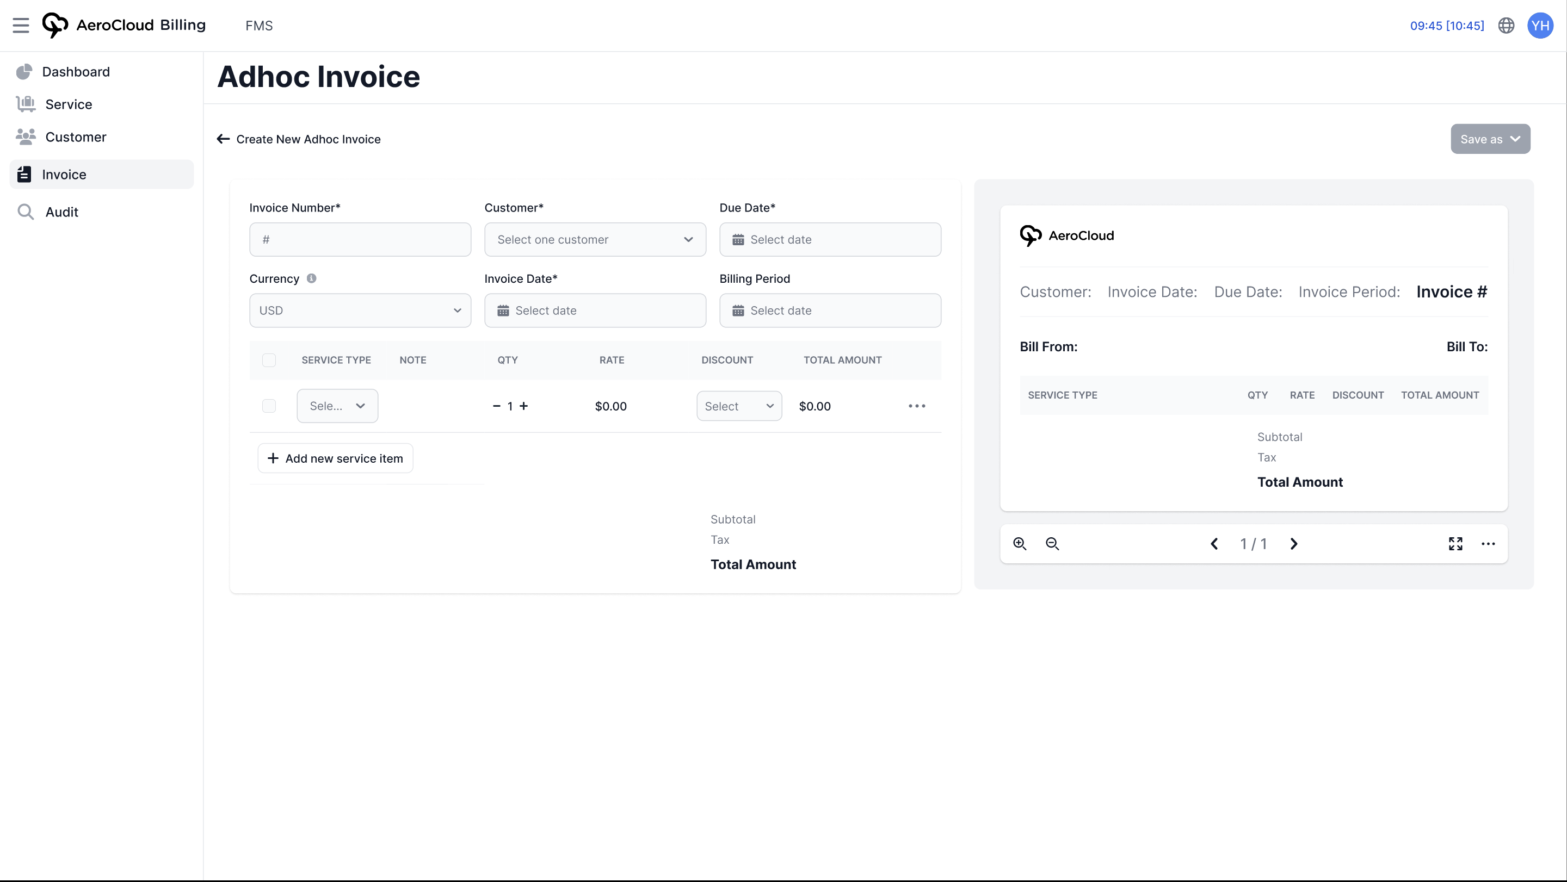
Task: Tick the select-all header checkbox
Action: pos(269,361)
